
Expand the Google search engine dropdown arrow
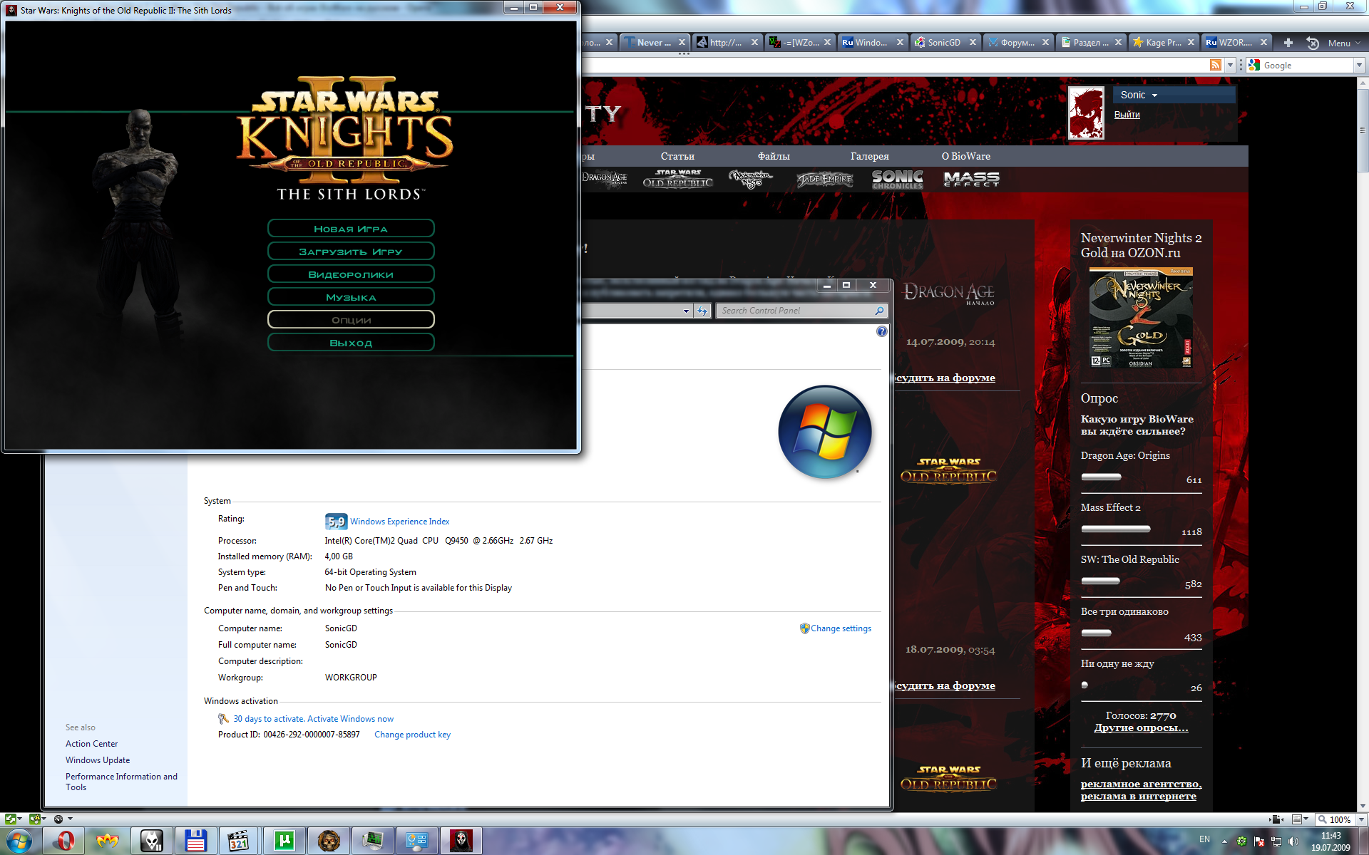(x=1359, y=65)
